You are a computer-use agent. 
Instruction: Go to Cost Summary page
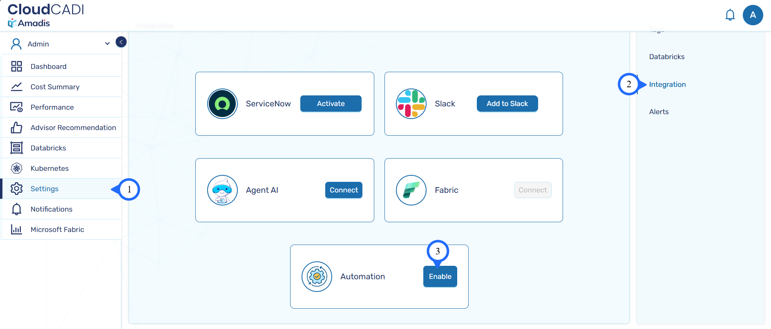coord(55,87)
